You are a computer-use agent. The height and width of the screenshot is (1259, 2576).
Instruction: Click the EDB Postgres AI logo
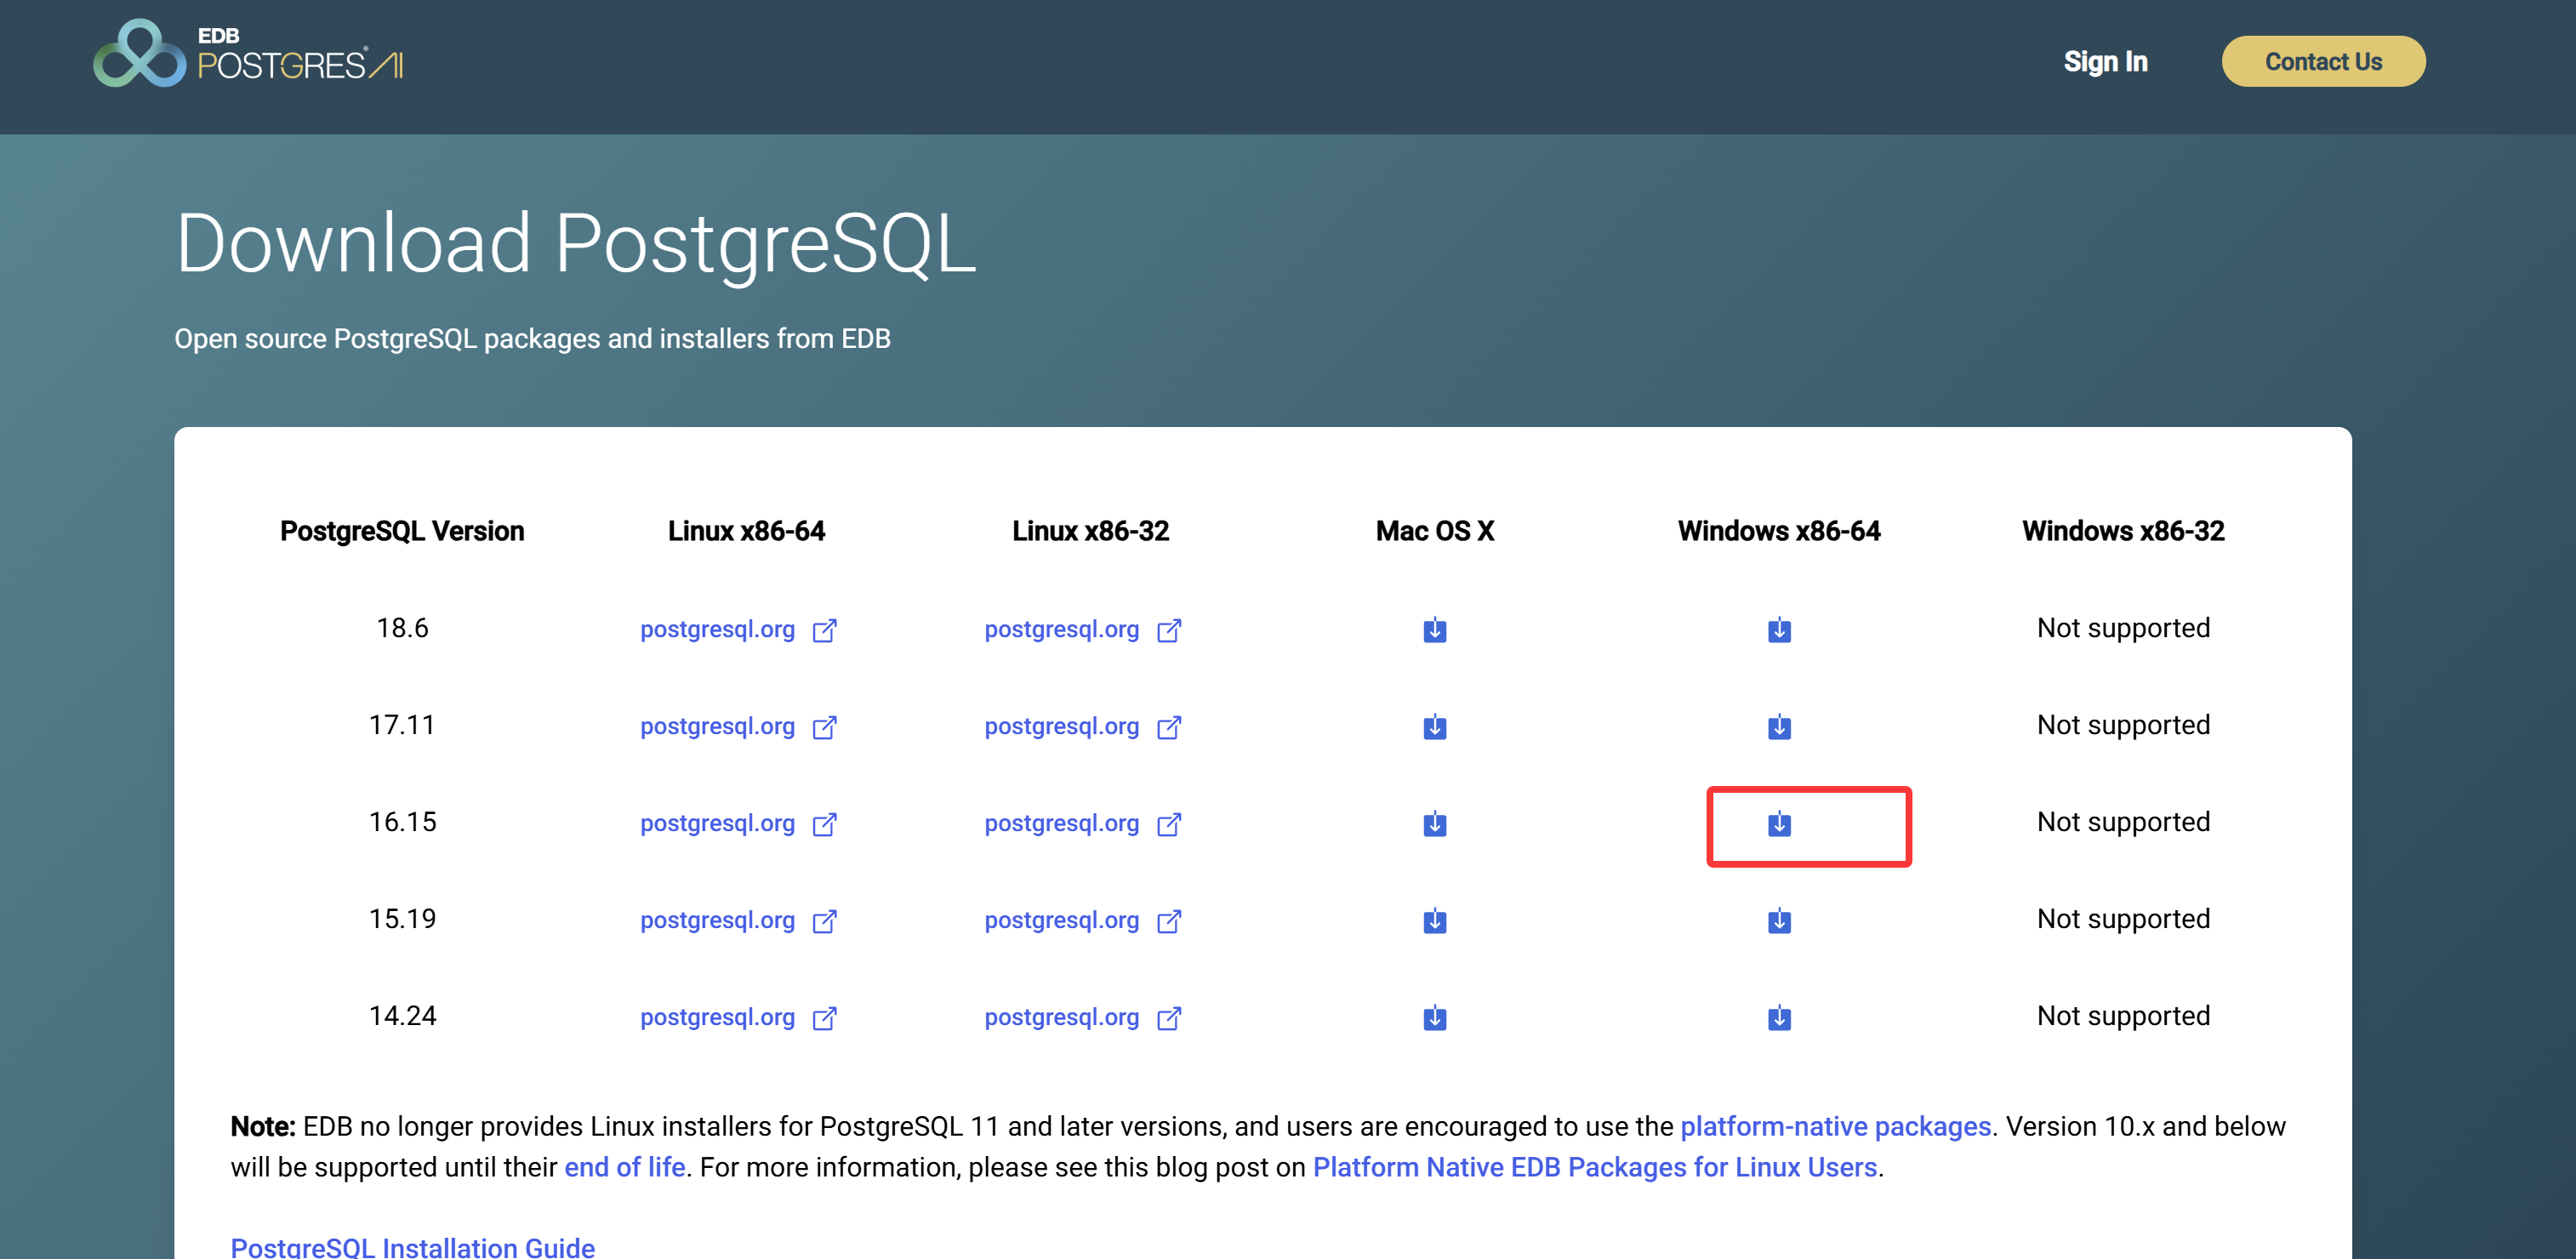[x=248, y=54]
